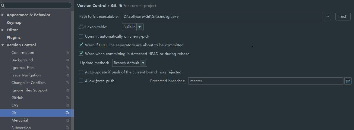This screenshot has width=354, height=130.
Task: Click the expand icon beside Protected branches
Action: pos(348,81)
